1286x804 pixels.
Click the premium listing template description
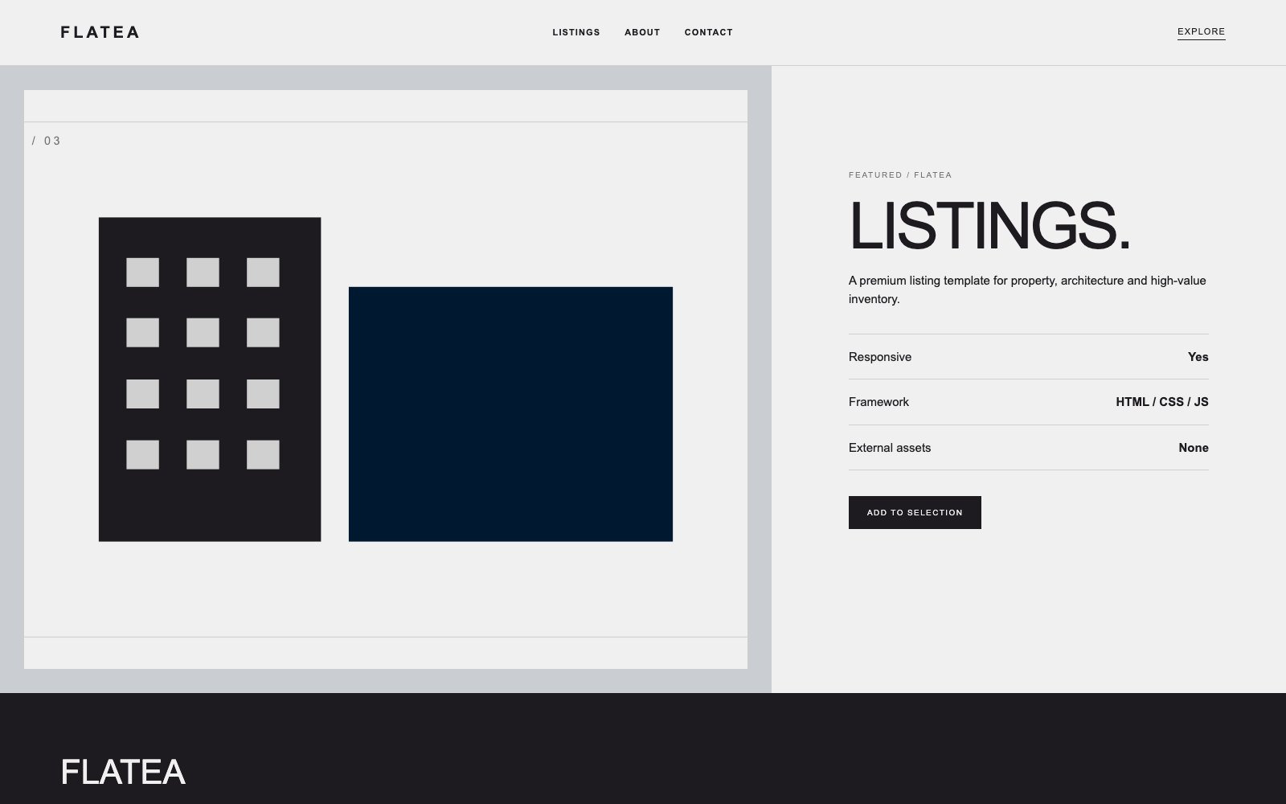click(x=1027, y=289)
